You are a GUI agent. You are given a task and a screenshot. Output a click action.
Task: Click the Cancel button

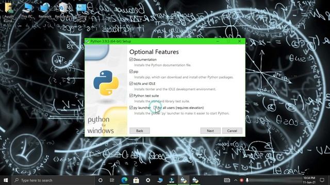point(232,131)
